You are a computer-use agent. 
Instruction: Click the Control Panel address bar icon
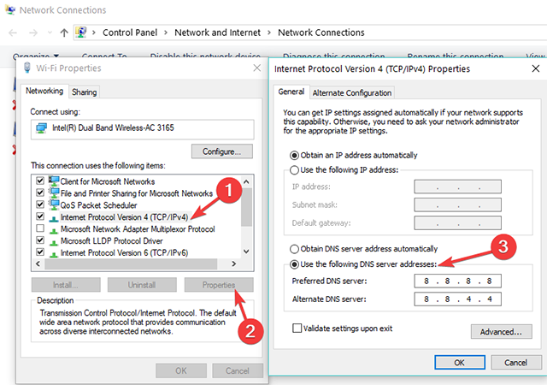81,33
